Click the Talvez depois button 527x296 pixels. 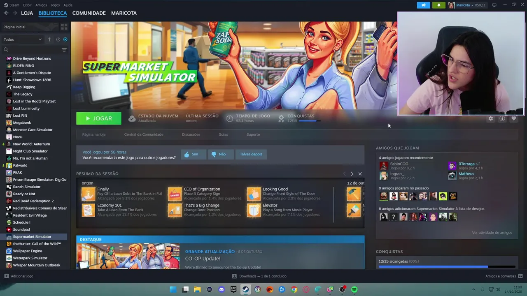(251, 154)
